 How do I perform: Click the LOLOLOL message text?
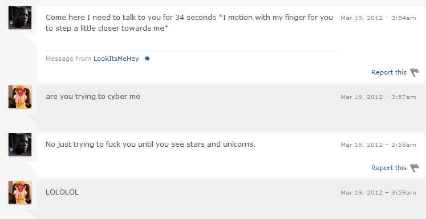point(62,192)
